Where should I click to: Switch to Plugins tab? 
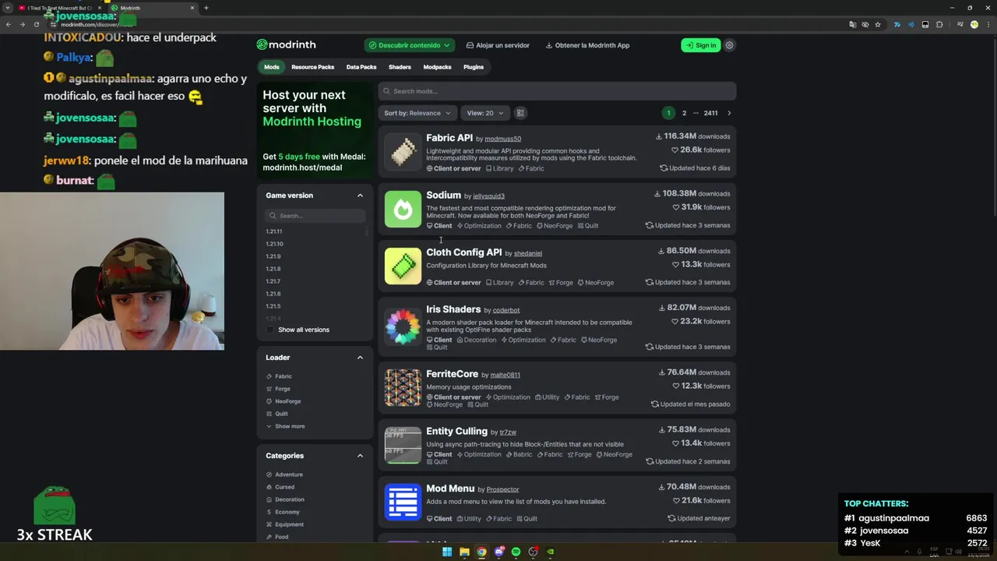click(x=474, y=67)
